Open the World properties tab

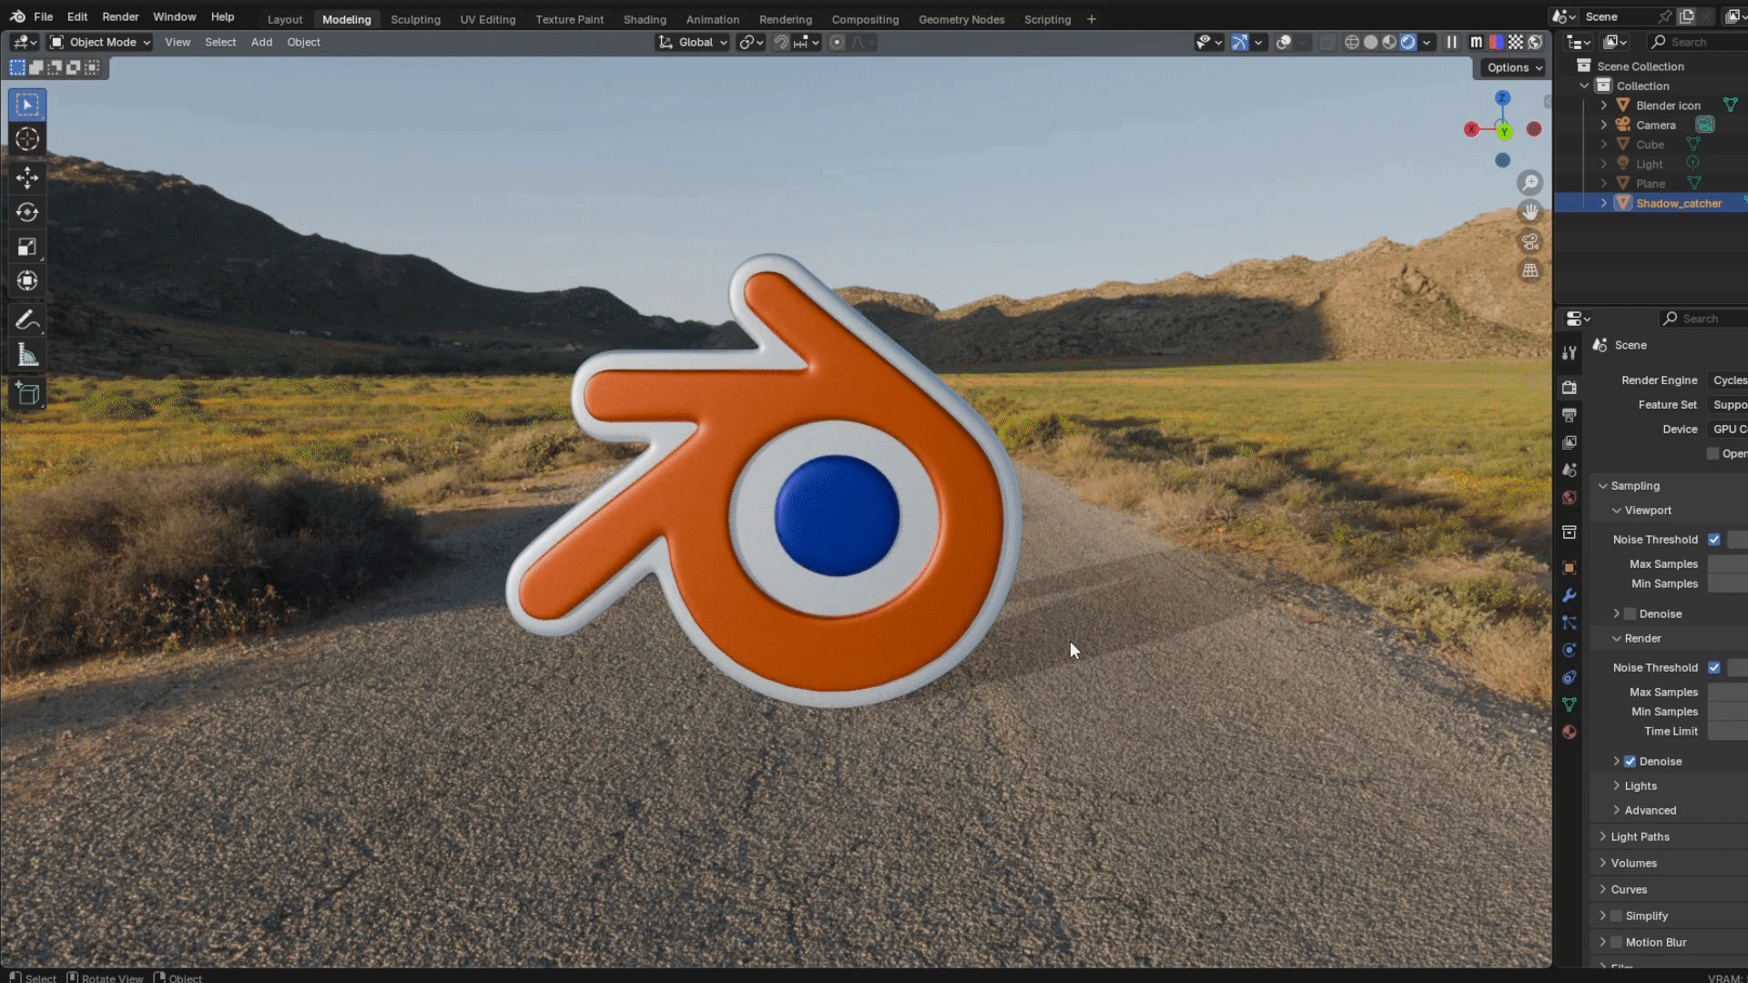click(1569, 497)
